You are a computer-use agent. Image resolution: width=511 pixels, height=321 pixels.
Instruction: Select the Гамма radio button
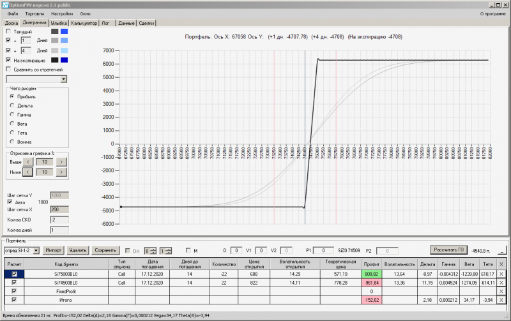click(x=12, y=115)
